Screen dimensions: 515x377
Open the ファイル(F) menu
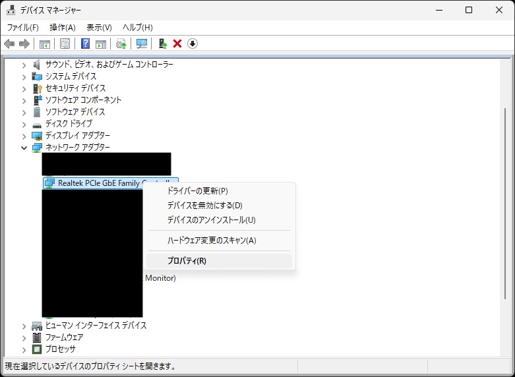tap(23, 27)
